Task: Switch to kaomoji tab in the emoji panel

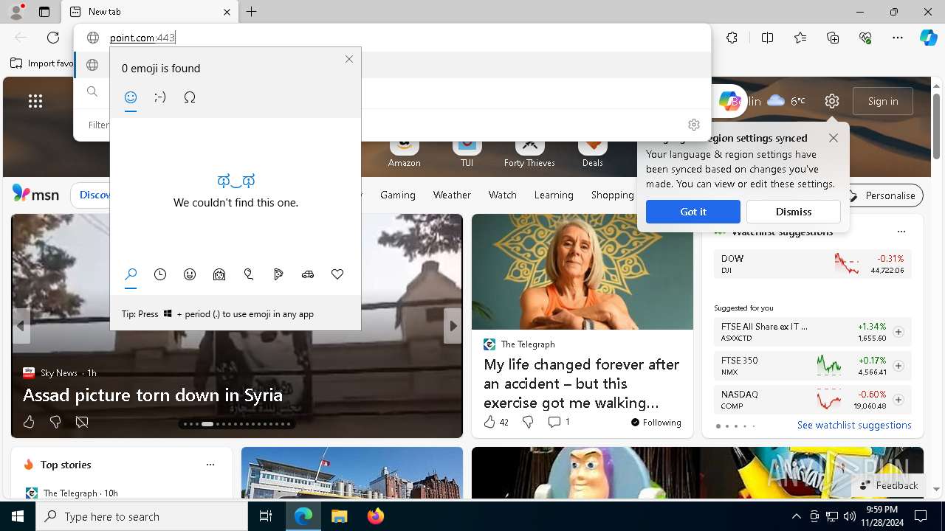Action: click(x=160, y=97)
